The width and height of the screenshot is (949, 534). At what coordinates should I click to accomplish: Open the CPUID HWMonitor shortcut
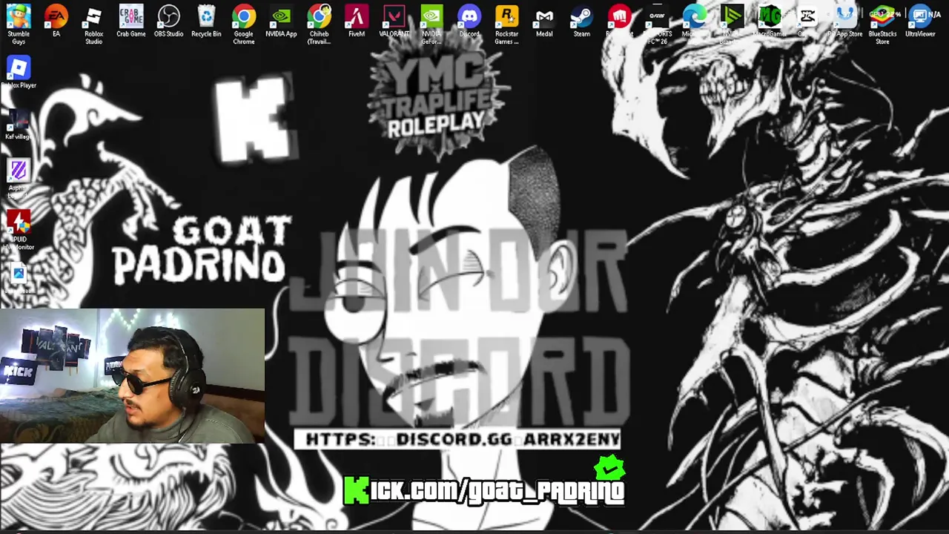19,230
